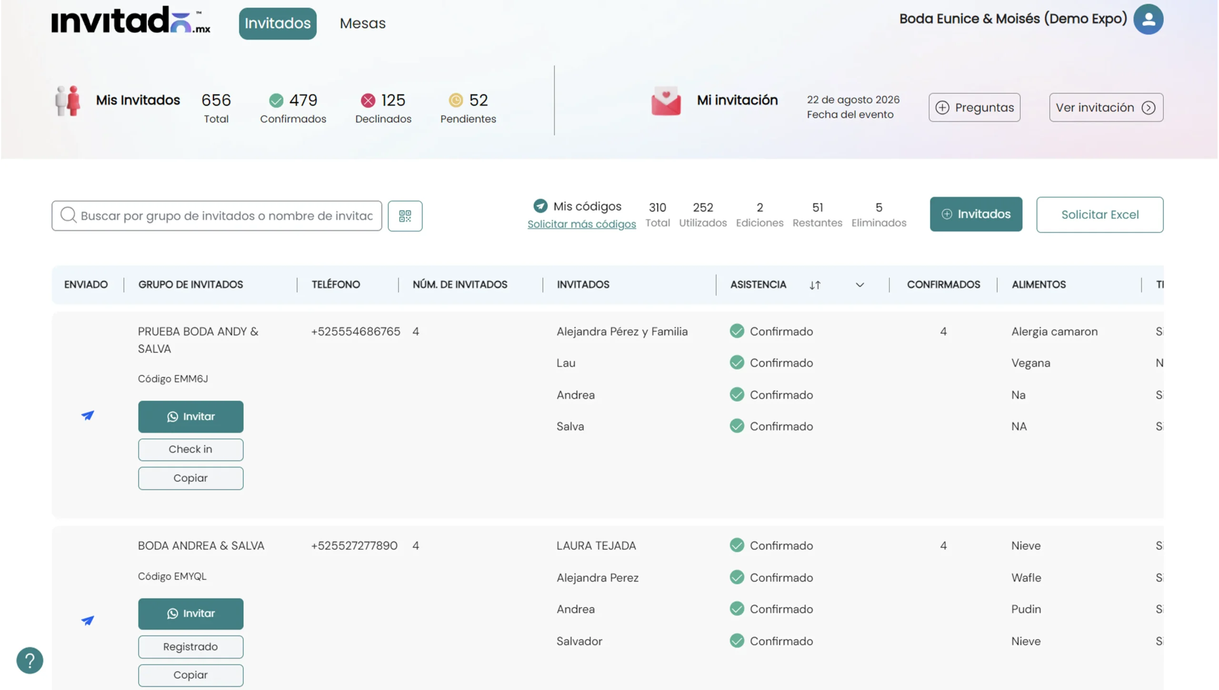The image size is (1219, 690).
Task: Click Invitar for PRUEBA BODA ANDY & SALVA
Action: [x=190, y=417]
